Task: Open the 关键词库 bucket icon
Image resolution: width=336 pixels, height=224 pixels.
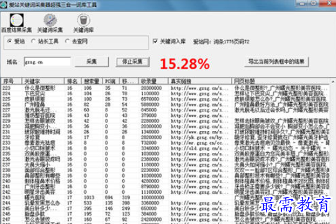Action: click(x=83, y=23)
